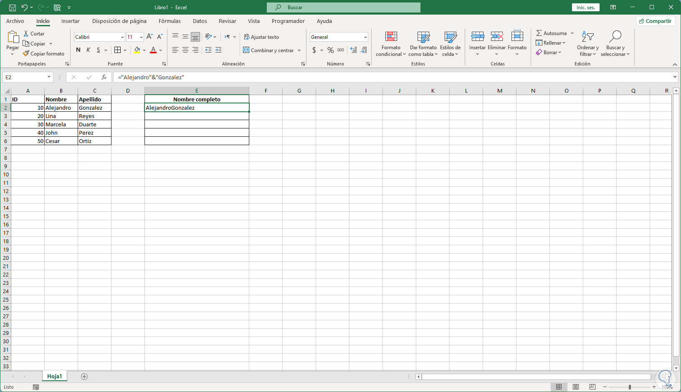Increase decimal places icon

[354, 50]
